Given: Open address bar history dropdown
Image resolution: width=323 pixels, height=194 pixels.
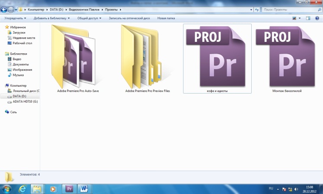Looking at the screenshot, I should pyautogui.click(x=251, y=10).
